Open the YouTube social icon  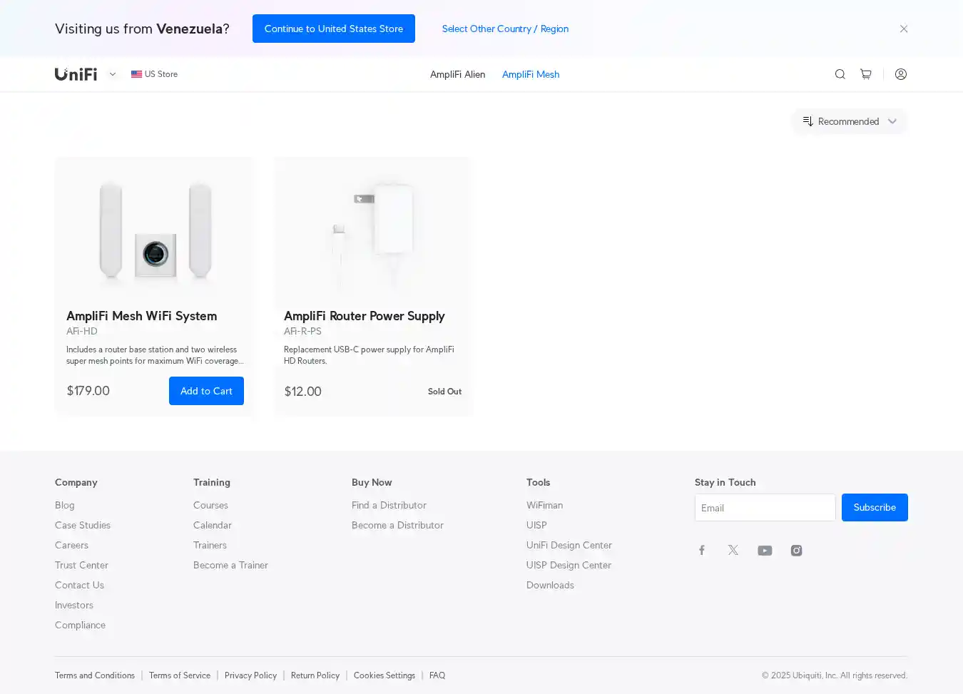[765, 550]
